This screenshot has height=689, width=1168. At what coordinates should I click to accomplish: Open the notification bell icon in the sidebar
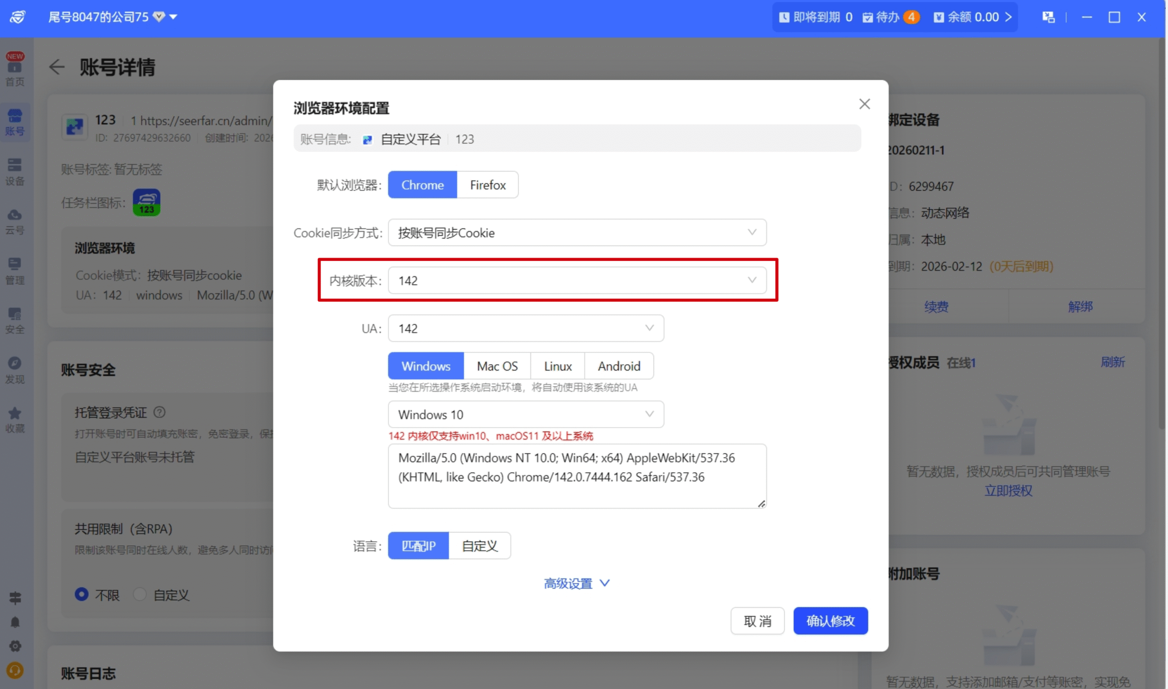pos(15,622)
